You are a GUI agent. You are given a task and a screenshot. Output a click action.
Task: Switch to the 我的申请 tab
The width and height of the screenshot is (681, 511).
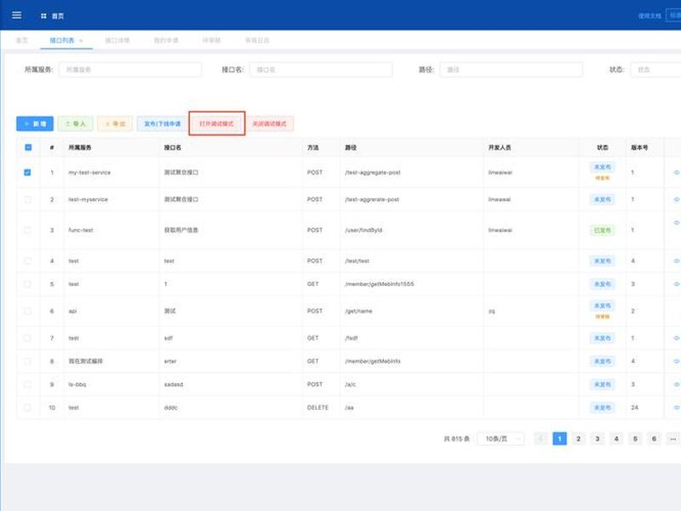coord(166,40)
